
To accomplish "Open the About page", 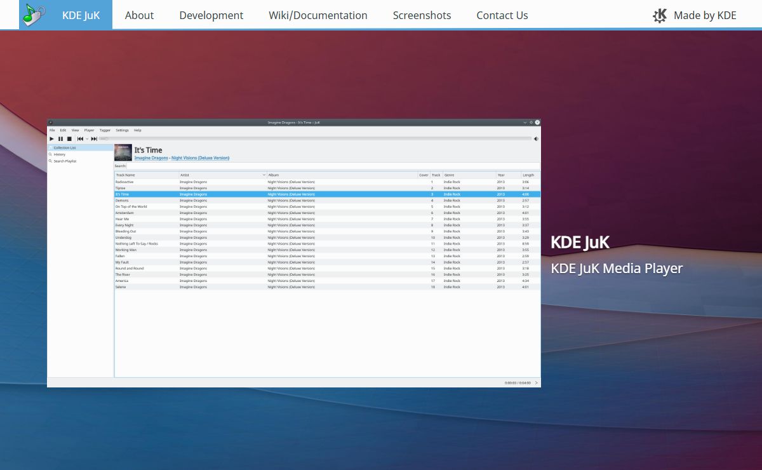I will tap(139, 15).
